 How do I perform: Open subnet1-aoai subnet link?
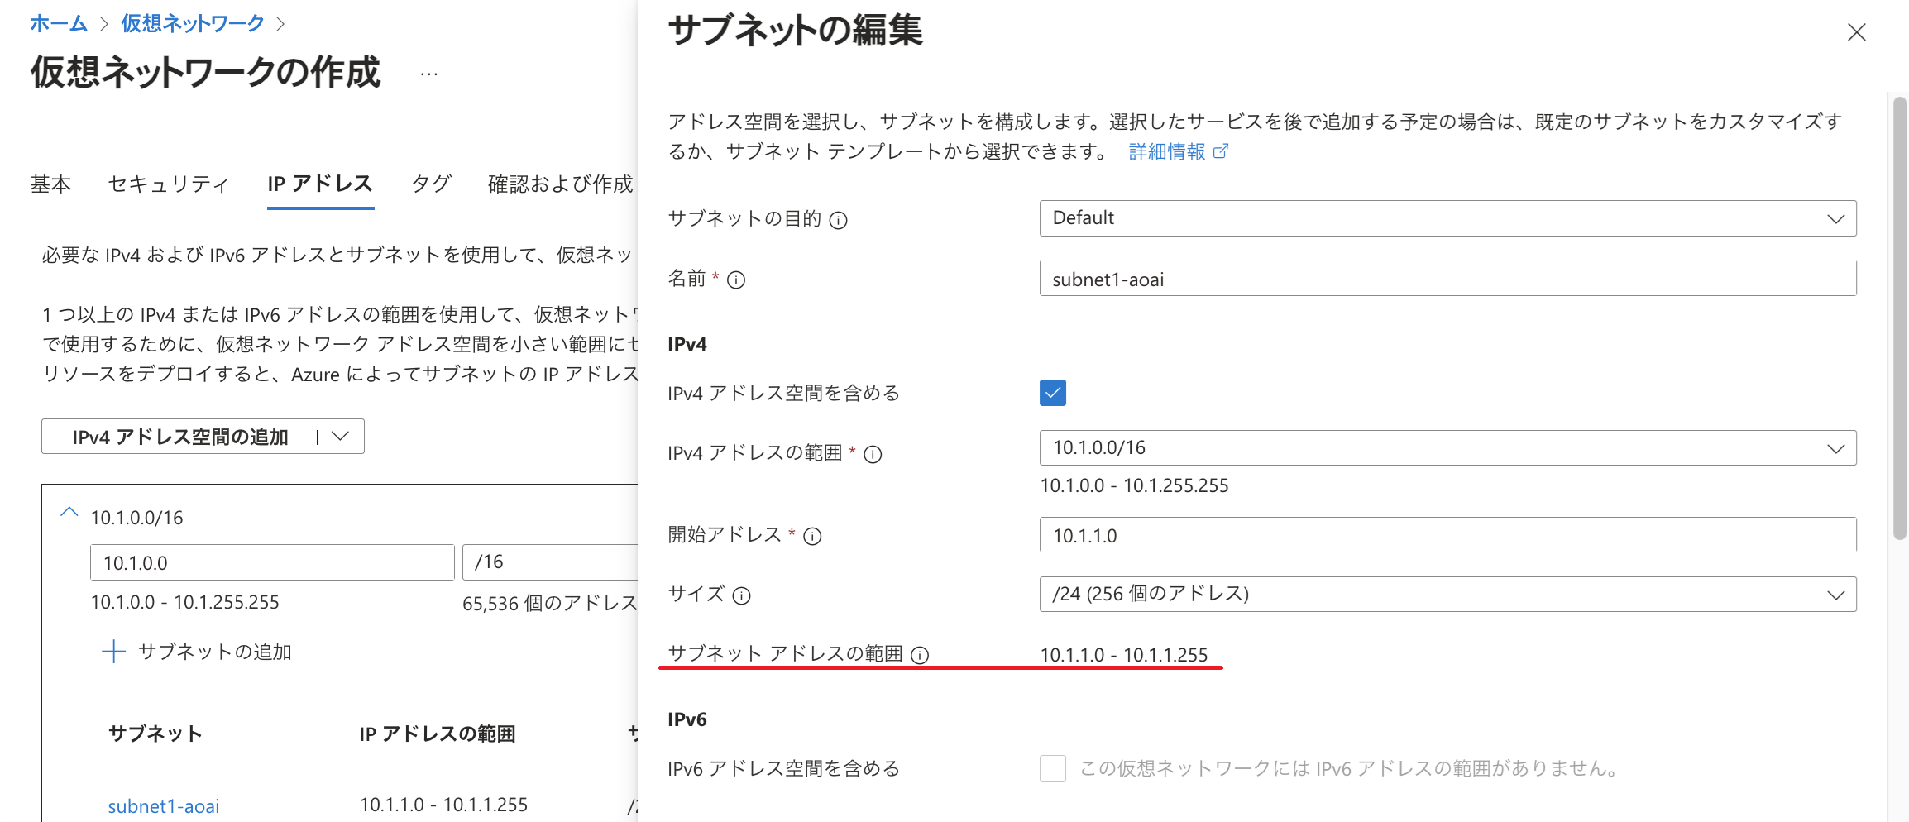tap(164, 806)
